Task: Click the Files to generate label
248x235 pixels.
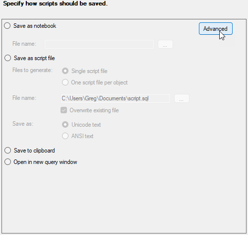Action: (x=32, y=70)
